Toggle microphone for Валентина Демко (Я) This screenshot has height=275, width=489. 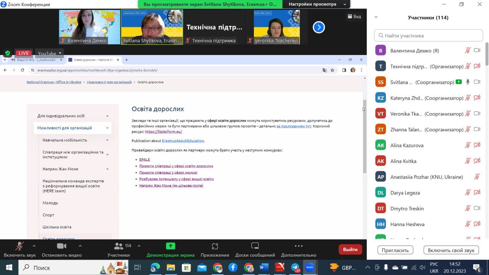coord(468,50)
